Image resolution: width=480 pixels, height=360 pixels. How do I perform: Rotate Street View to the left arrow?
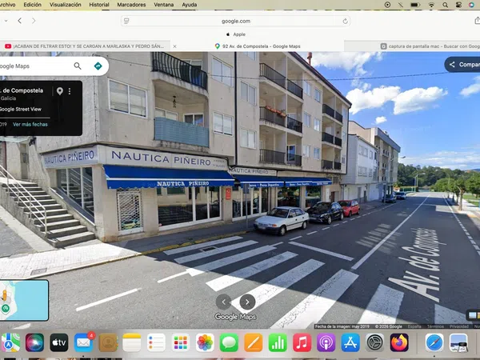pos(223,302)
